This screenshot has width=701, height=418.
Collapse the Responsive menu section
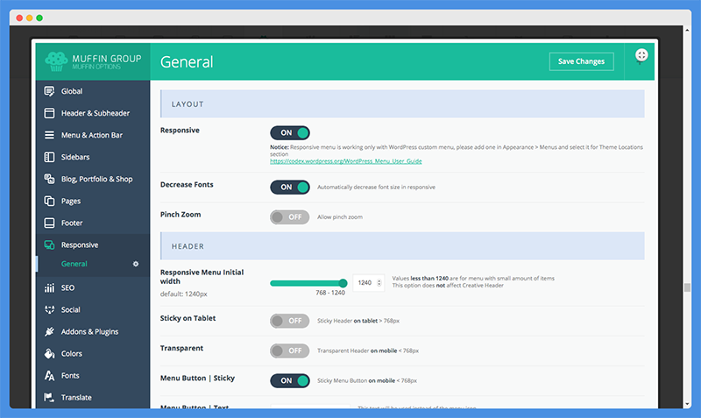coord(93,244)
